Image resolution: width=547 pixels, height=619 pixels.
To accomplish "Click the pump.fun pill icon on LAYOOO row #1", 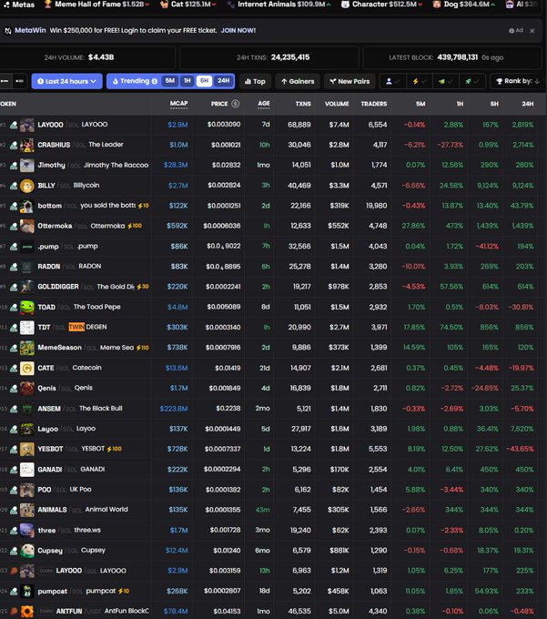I will pyautogui.click(x=14, y=125).
